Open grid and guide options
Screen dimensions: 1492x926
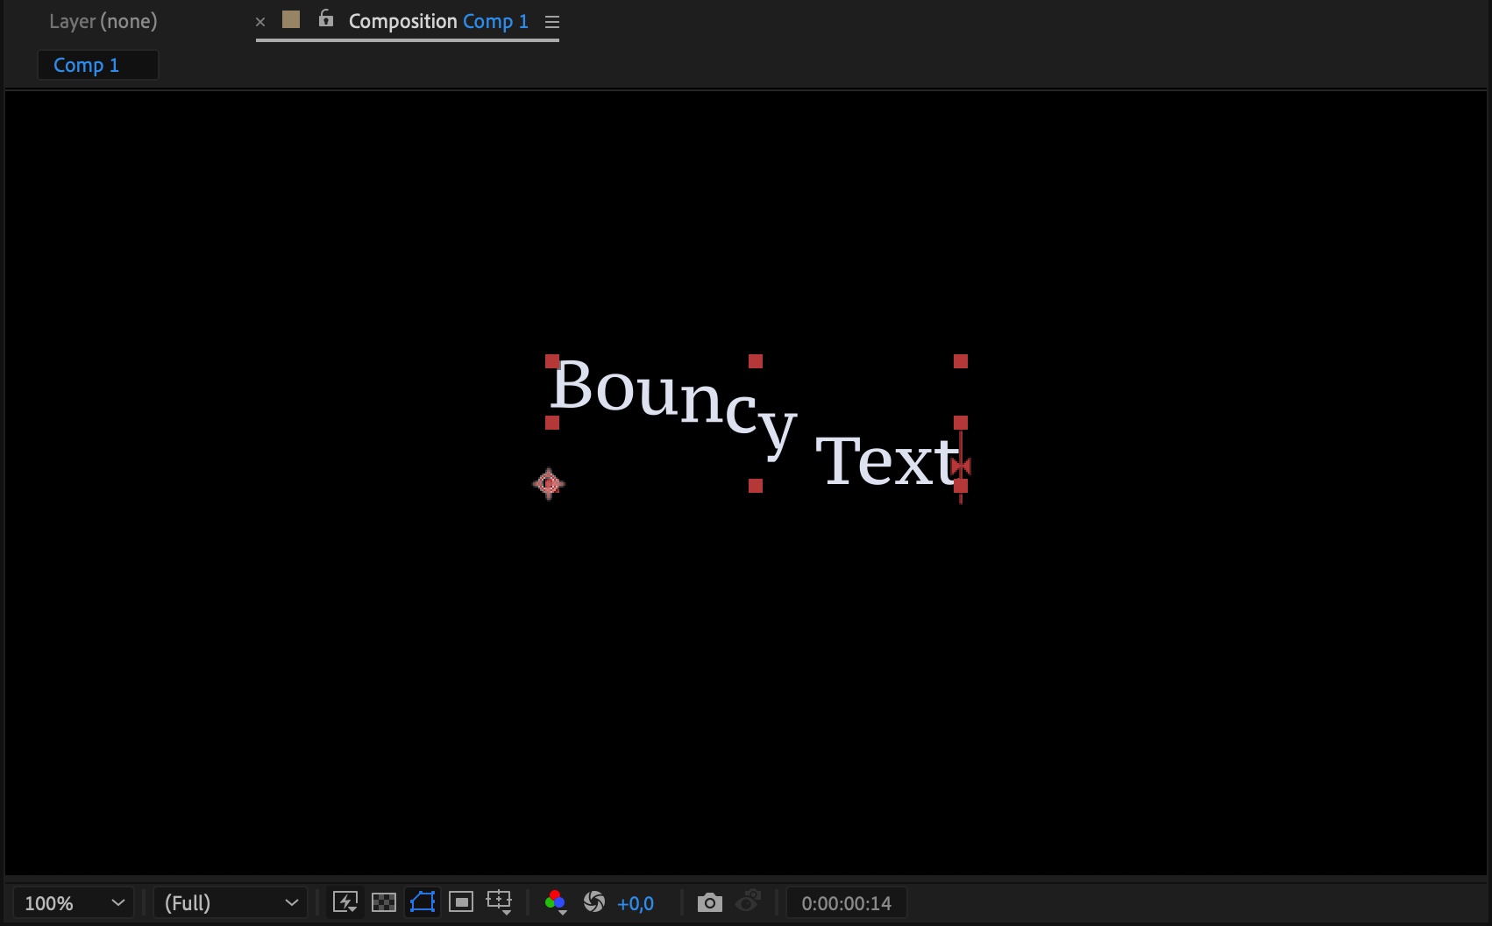[x=499, y=902]
